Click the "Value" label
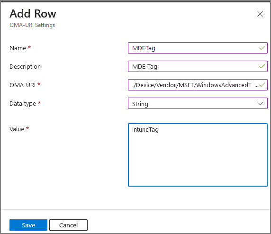Screen dimensions: 271x234 (x=17, y=129)
